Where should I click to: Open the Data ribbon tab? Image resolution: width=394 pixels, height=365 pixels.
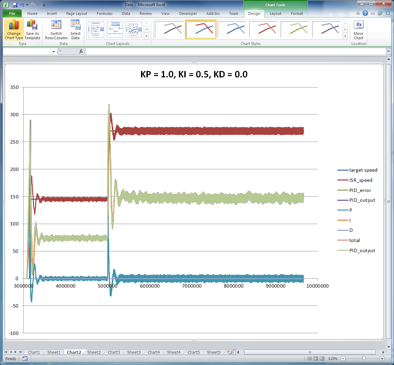[126, 14]
